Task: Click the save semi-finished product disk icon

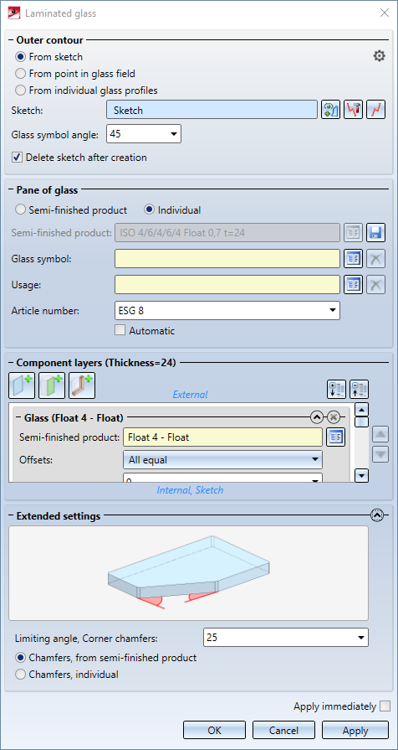Action: click(x=376, y=233)
